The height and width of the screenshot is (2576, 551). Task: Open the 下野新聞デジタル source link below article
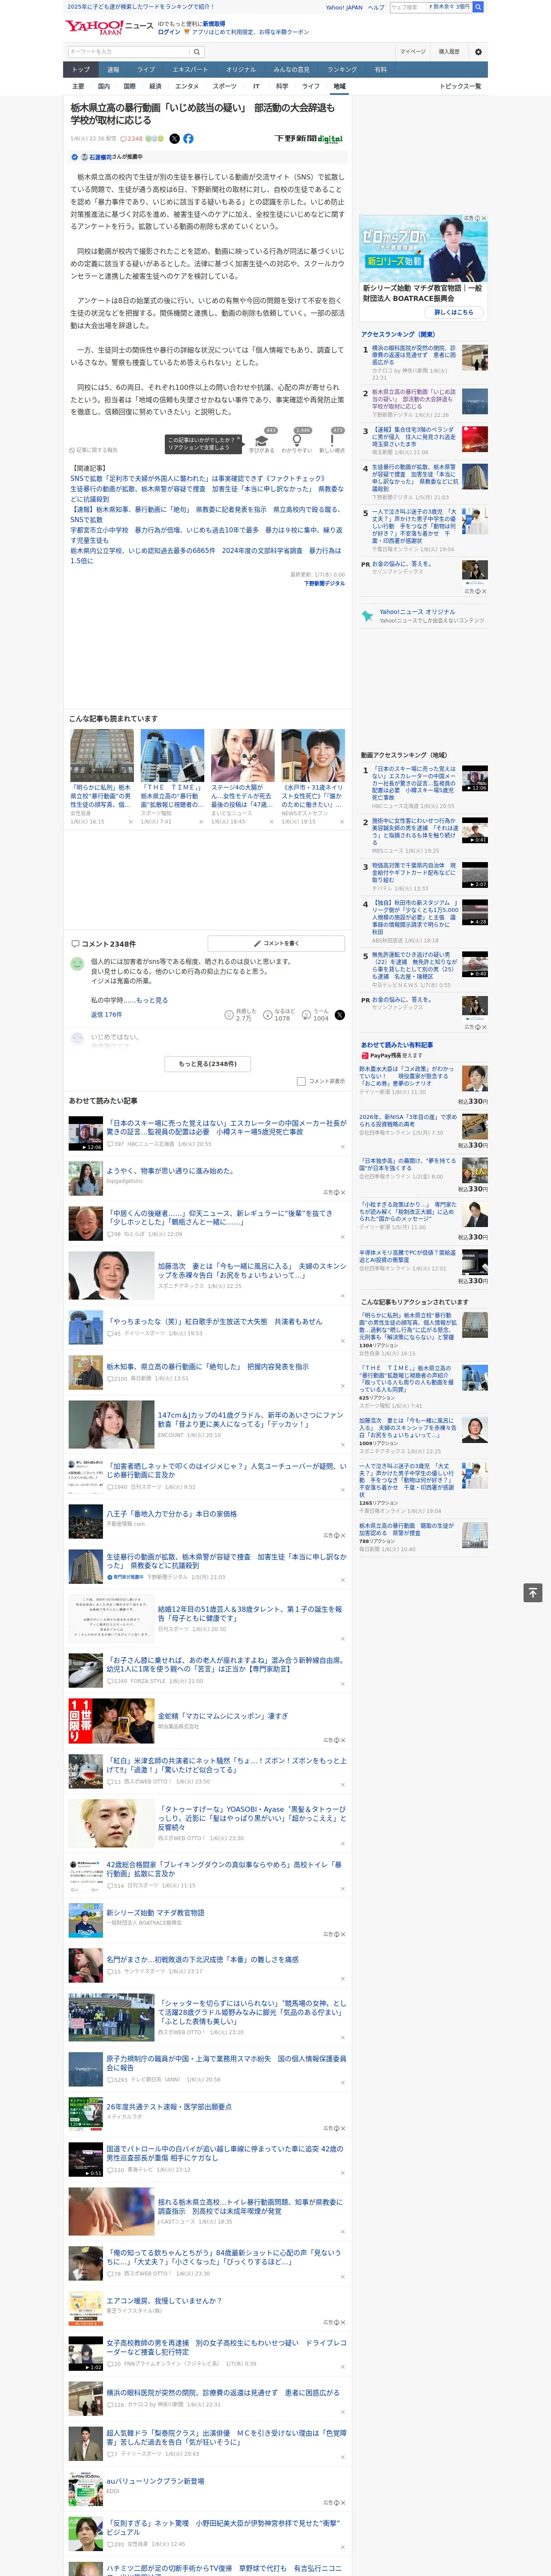pos(324,583)
